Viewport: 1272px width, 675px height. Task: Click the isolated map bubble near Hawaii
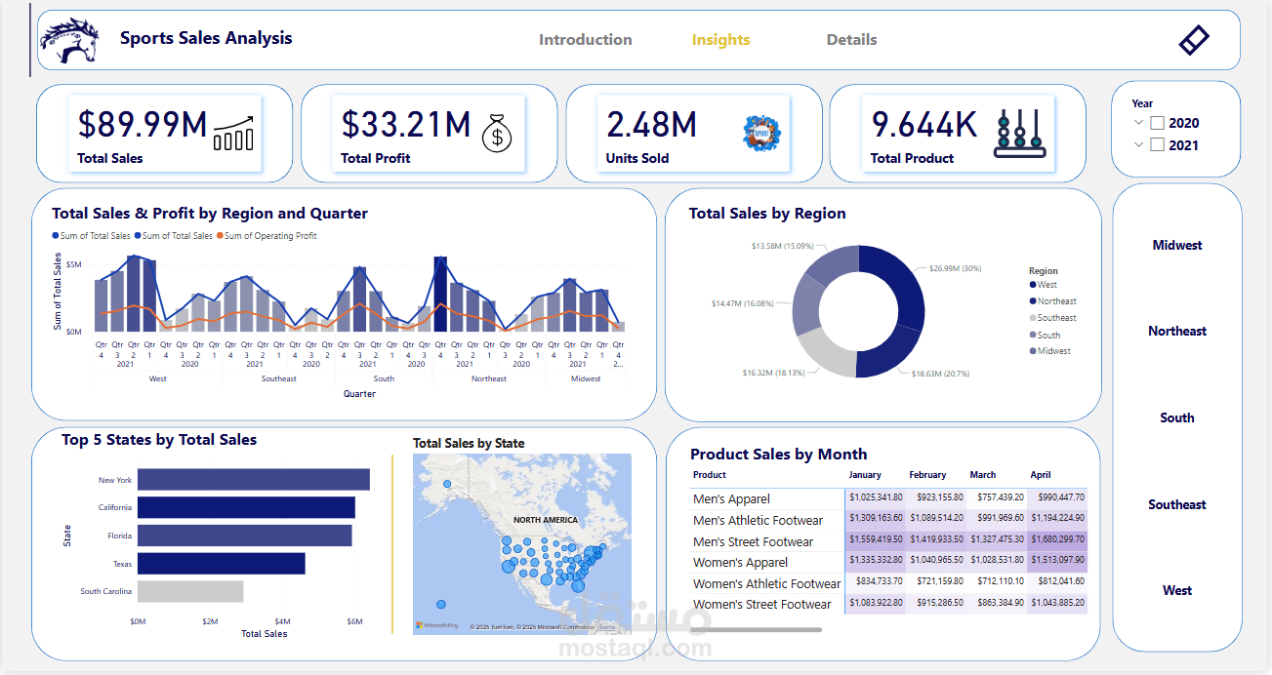point(440,605)
